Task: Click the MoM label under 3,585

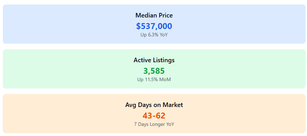Action: coord(166,79)
